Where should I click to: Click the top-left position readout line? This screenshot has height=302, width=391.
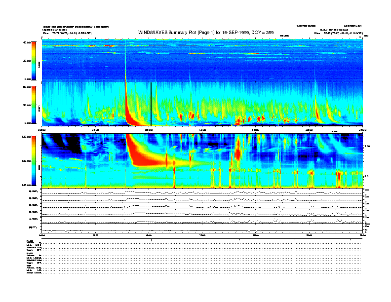click(67, 33)
